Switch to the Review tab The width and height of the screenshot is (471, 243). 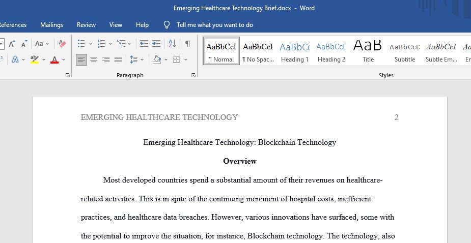click(86, 25)
